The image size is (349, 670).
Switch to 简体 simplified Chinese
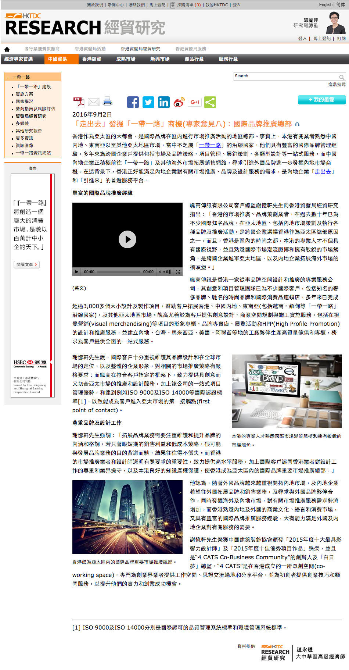click(341, 5)
